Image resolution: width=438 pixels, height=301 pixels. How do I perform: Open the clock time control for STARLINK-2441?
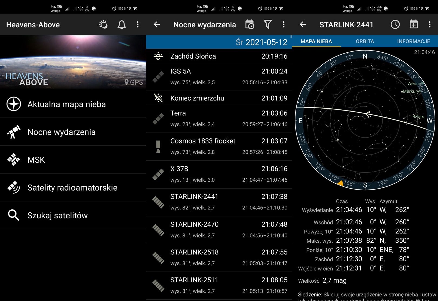click(x=395, y=25)
